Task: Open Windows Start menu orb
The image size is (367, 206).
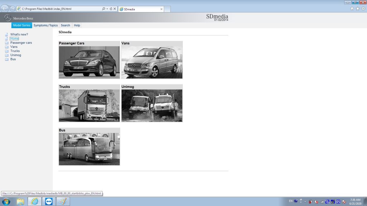Action: [6, 201]
